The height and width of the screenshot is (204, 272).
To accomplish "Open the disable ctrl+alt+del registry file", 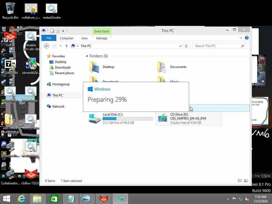I will [31, 41].
